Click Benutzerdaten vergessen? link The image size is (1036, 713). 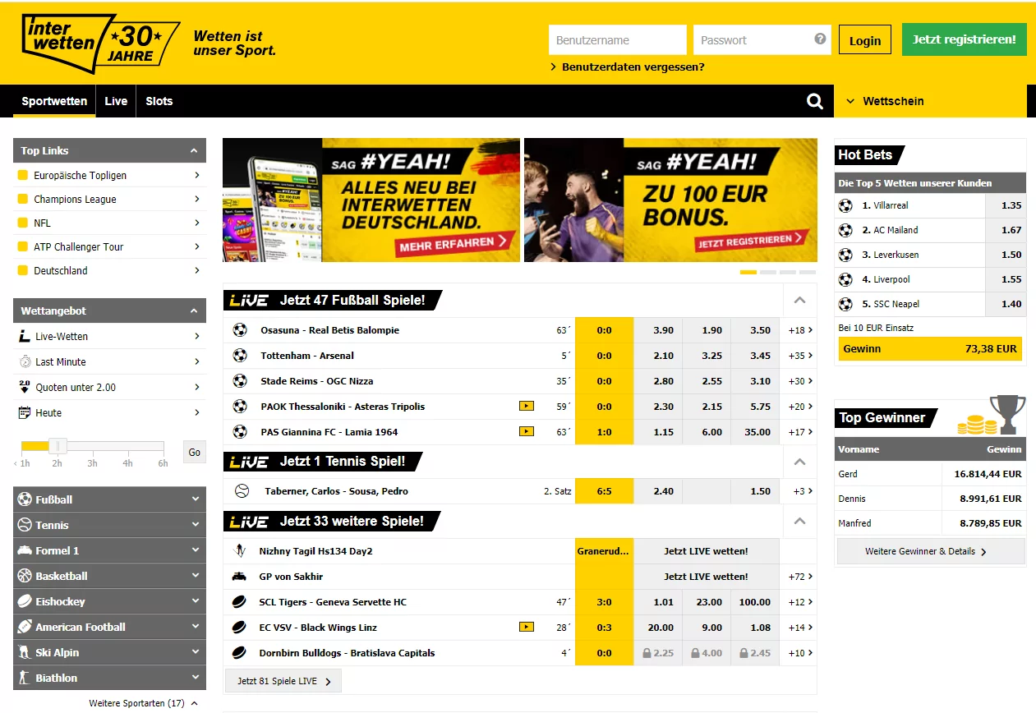coord(633,67)
